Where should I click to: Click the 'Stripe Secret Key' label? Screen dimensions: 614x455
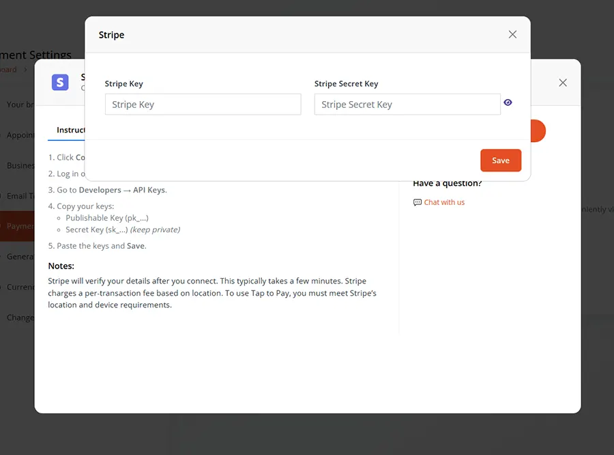(346, 83)
